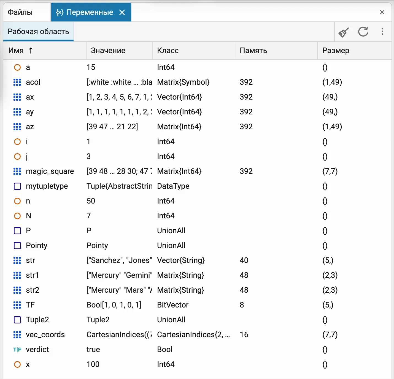Click the scalar icon of lowercase n

pyautogui.click(x=17, y=201)
